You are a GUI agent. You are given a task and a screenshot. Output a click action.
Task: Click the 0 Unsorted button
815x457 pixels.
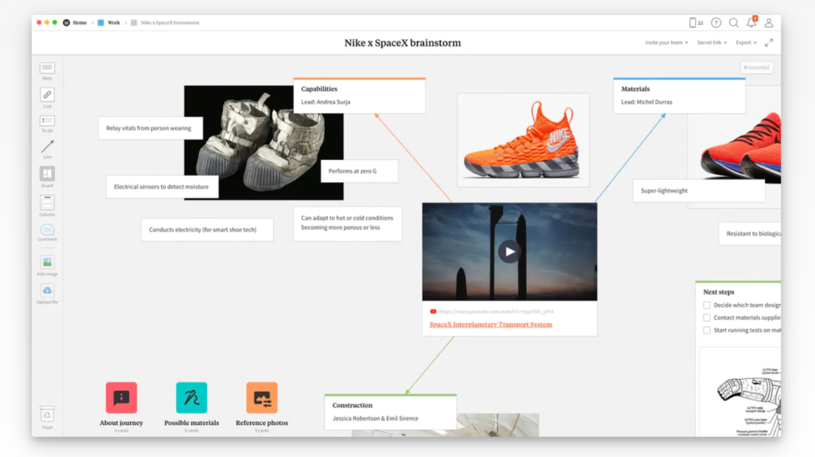pos(756,68)
